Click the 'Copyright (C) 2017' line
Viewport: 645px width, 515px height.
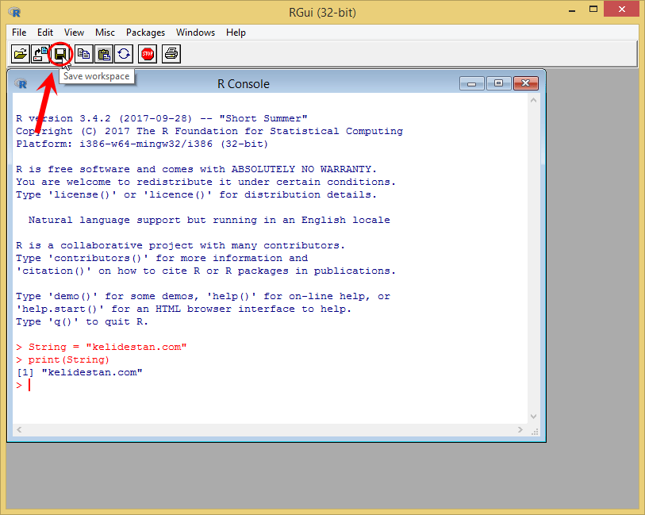[x=209, y=131]
